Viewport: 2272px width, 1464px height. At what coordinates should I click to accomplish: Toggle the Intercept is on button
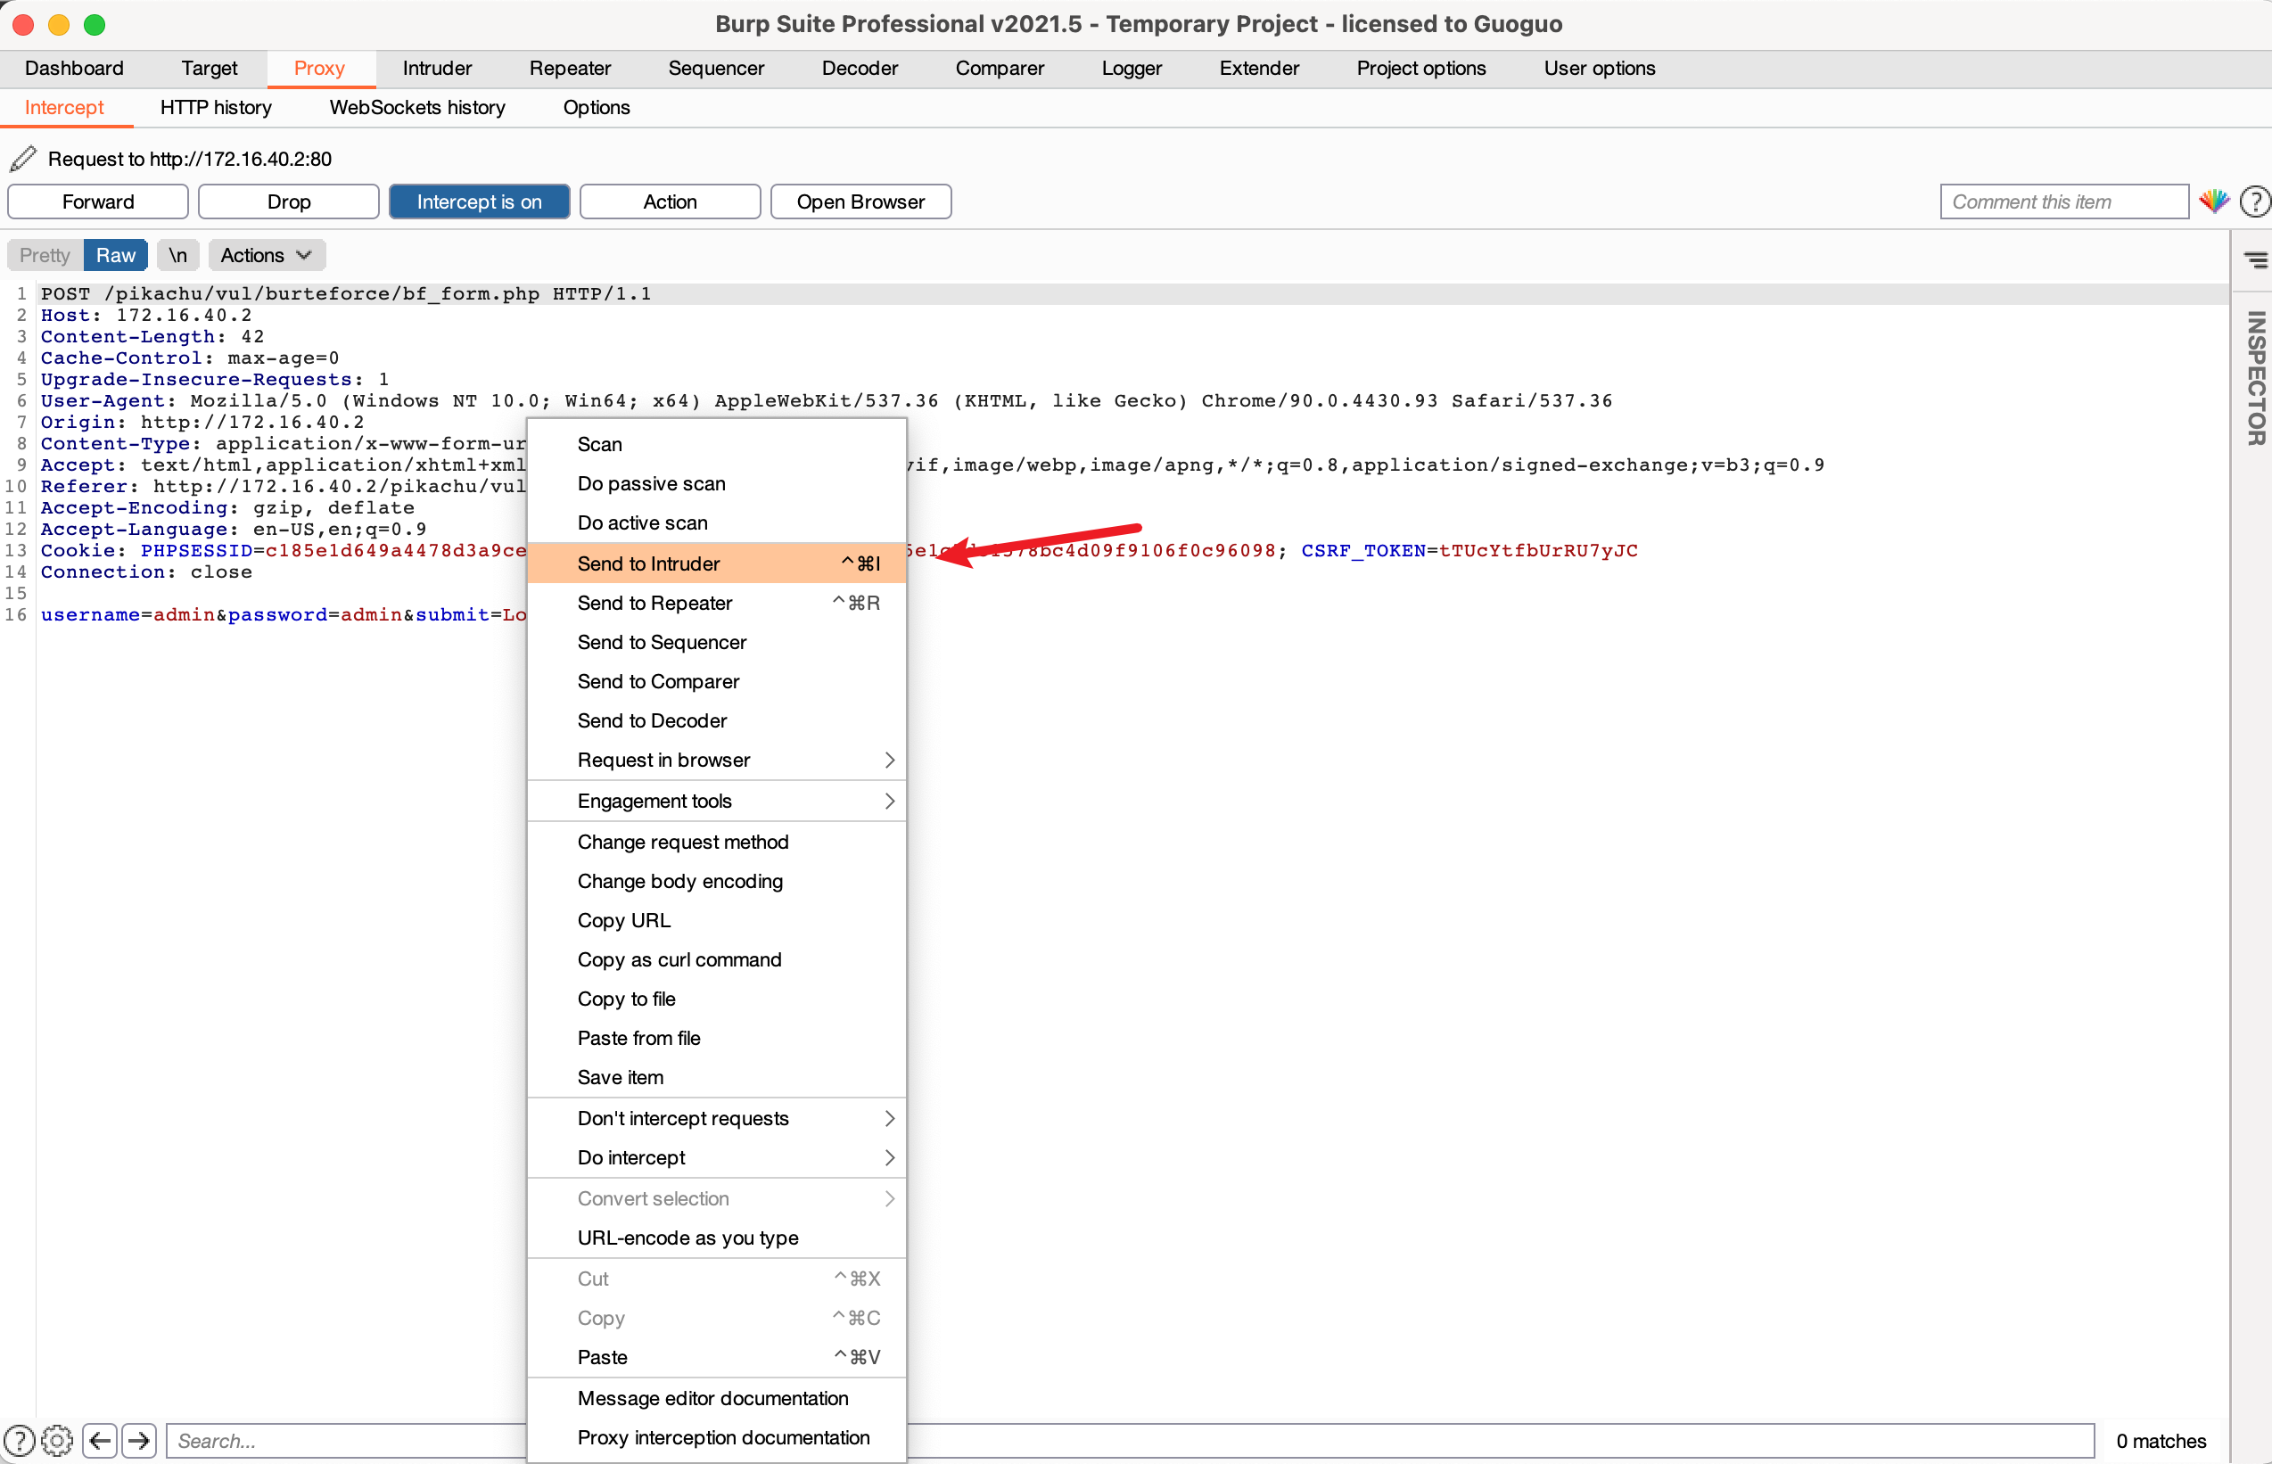(478, 202)
